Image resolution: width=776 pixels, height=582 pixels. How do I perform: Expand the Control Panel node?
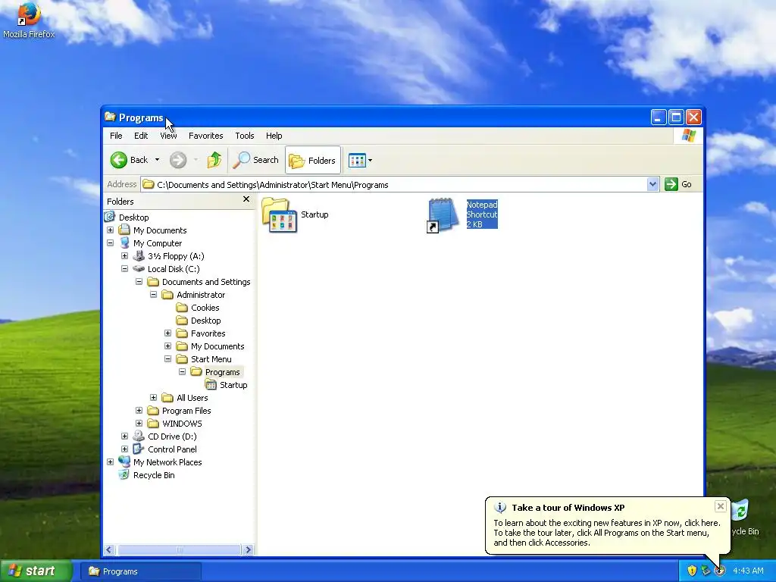coord(125,449)
